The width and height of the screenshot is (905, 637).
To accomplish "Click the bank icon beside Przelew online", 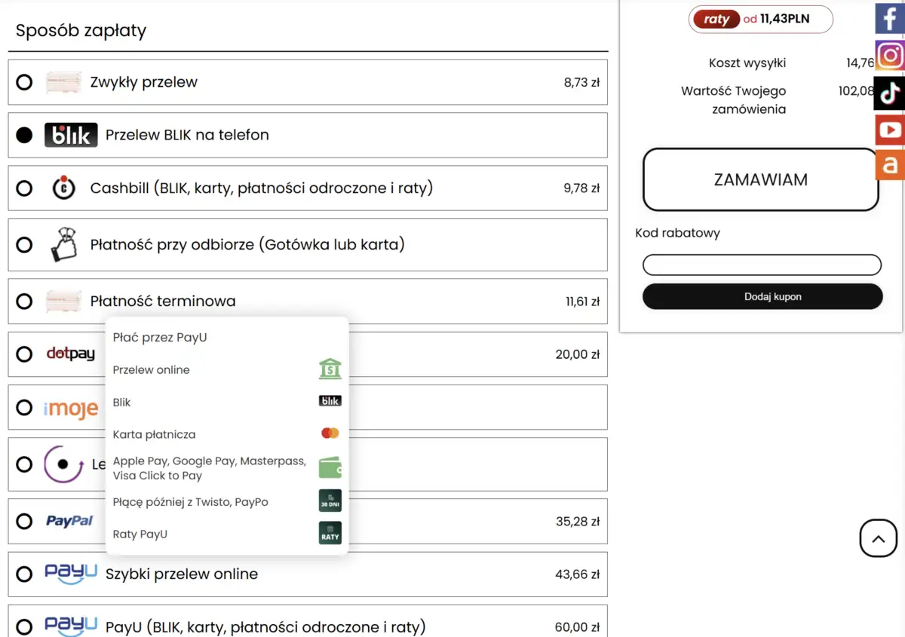I will click(330, 369).
